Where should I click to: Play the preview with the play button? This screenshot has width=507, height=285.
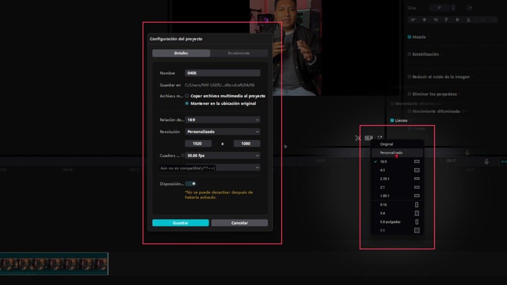tap(286, 146)
